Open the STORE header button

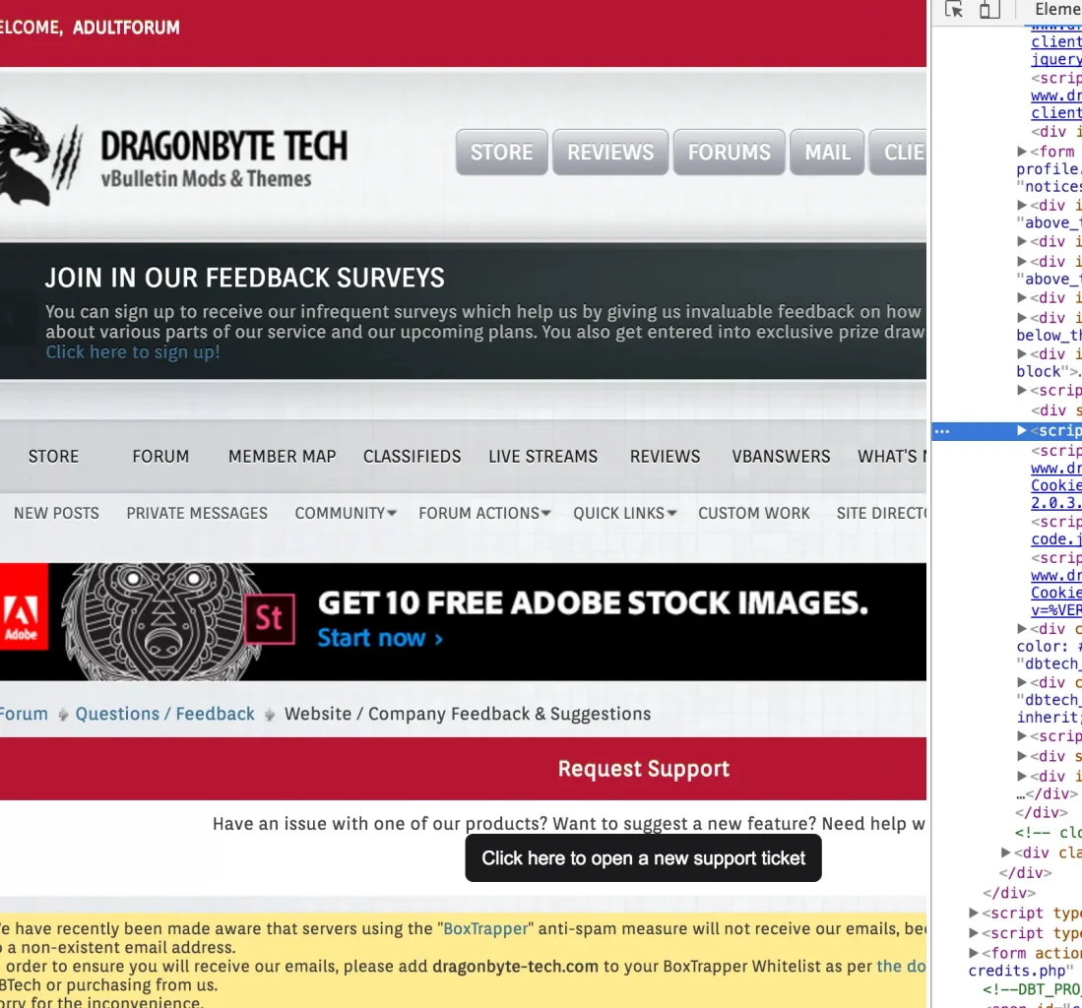pos(502,152)
